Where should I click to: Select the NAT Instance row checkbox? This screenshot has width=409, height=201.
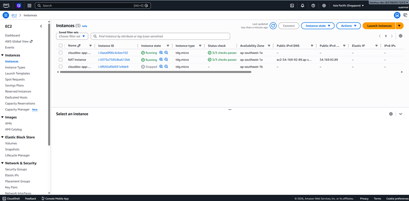point(60,60)
